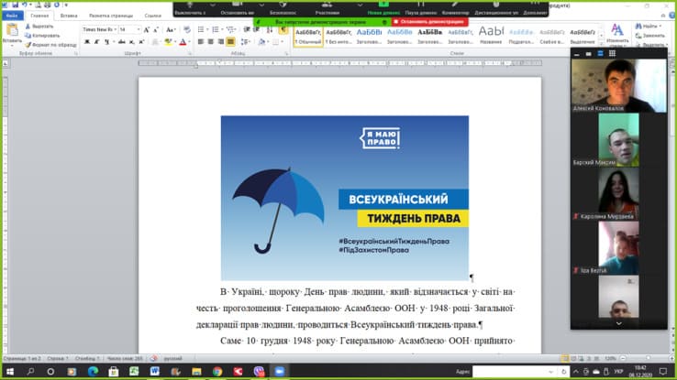
Task: Toggle bold formatting
Action: coord(87,42)
